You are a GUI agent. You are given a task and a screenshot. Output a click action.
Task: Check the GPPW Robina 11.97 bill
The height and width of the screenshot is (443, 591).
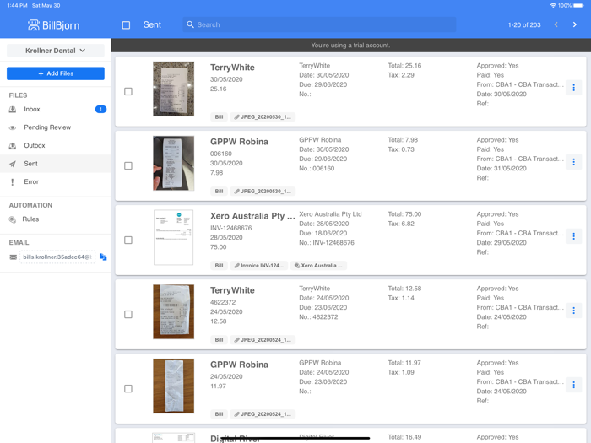coord(128,388)
